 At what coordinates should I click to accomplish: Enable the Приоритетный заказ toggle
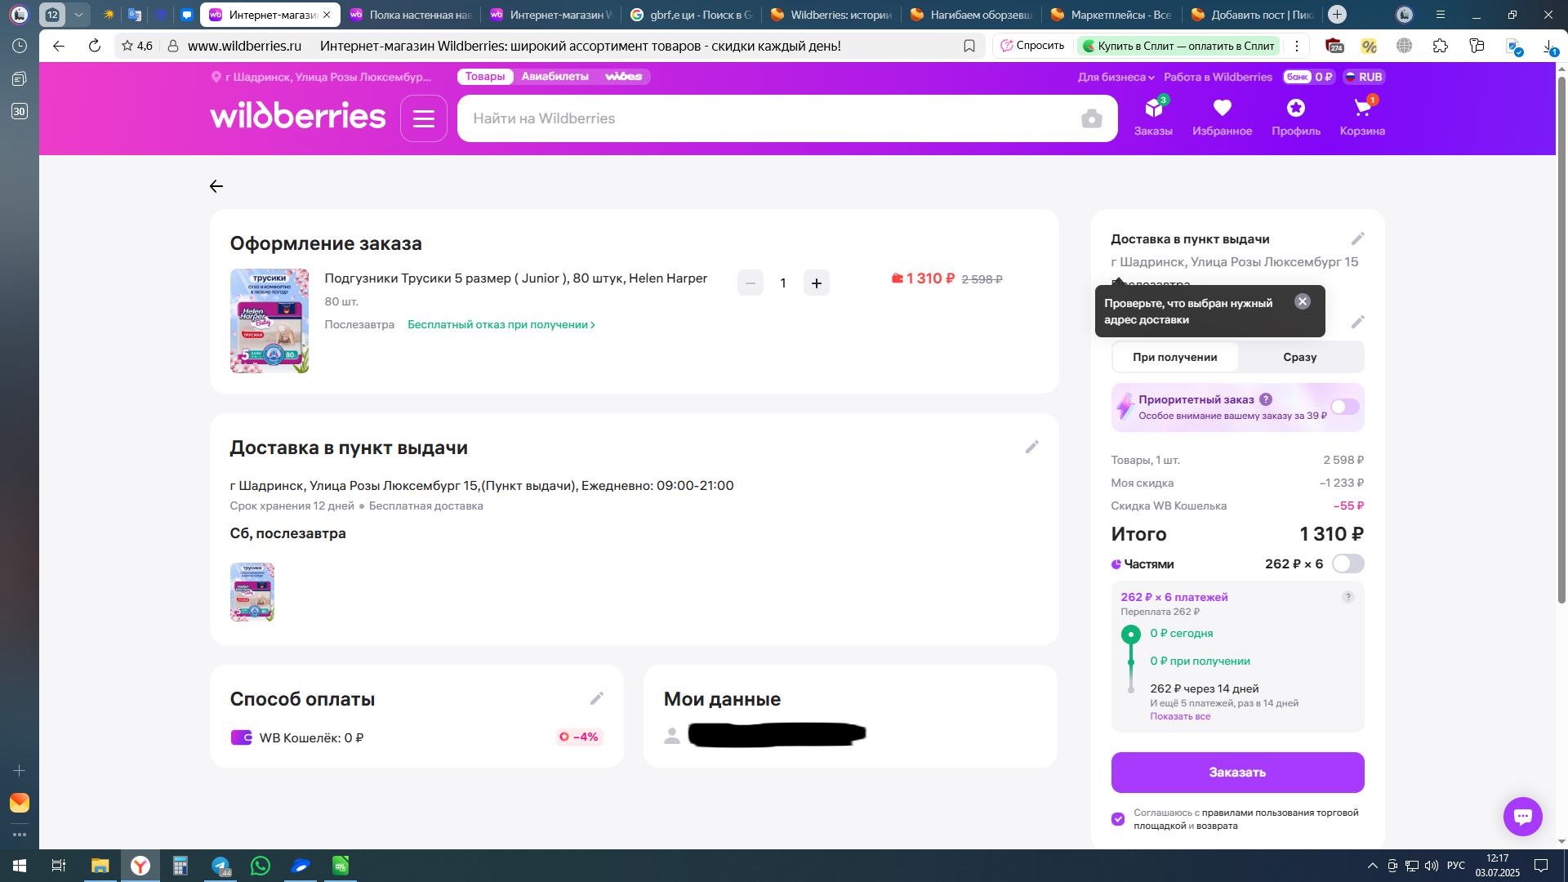1344,407
